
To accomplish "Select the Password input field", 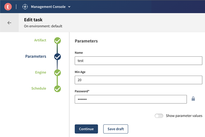I will click(131, 99).
